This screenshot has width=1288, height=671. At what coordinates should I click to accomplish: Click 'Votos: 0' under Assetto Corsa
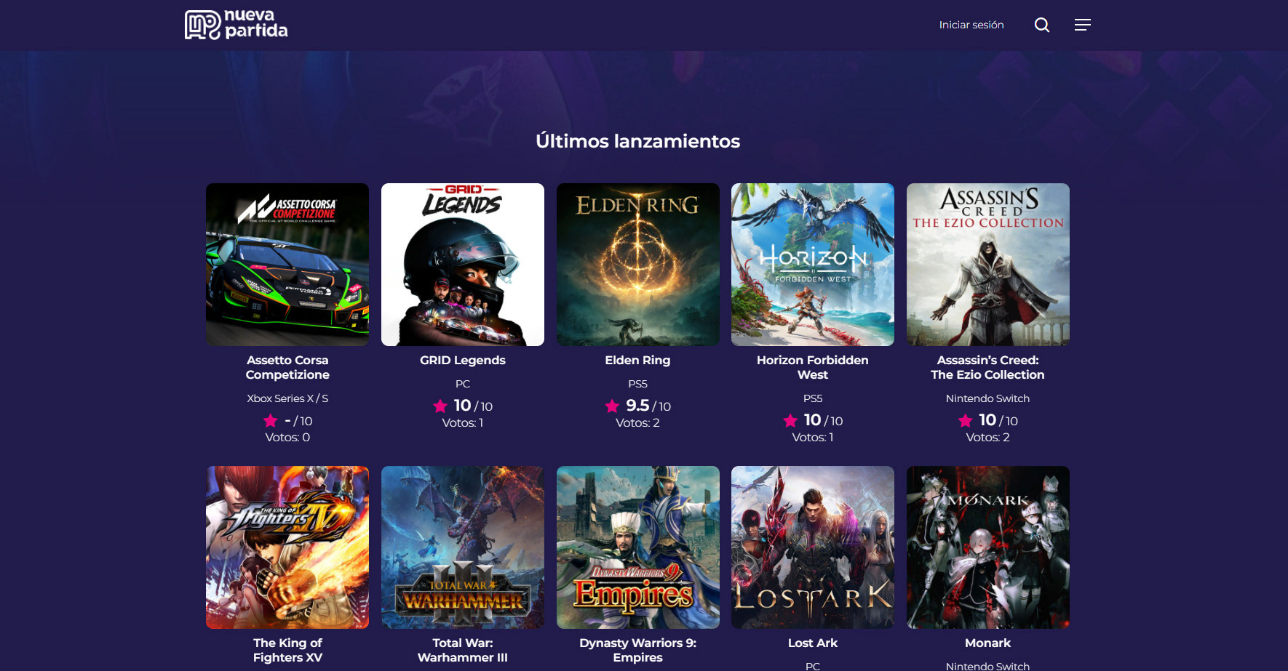click(287, 437)
